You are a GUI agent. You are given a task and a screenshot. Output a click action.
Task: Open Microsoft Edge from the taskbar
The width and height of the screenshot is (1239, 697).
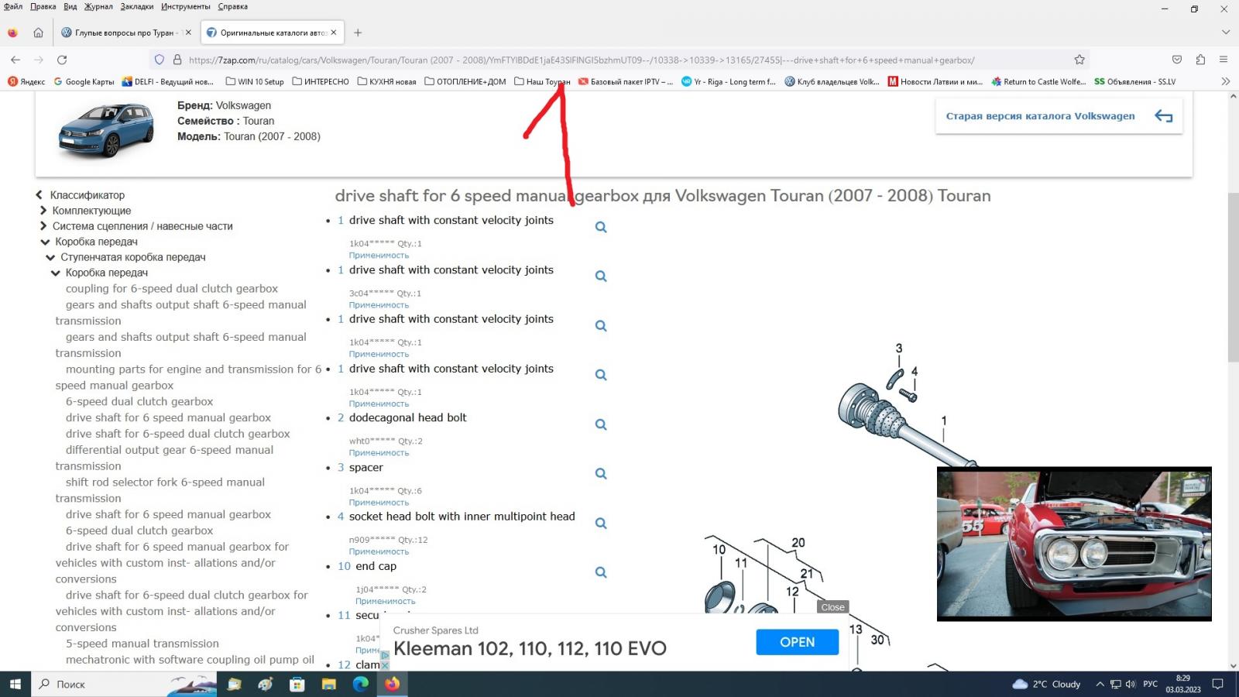[x=361, y=684]
